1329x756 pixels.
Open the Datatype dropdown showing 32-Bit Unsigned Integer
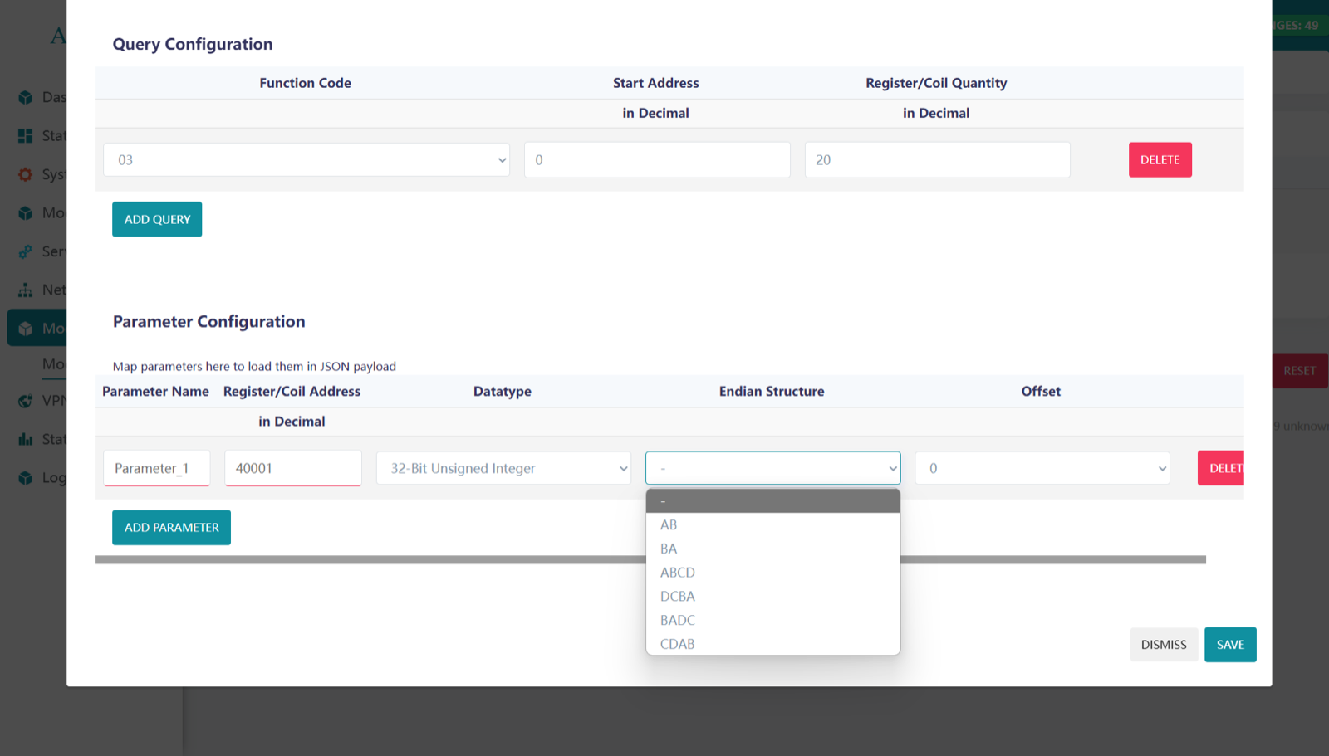(503, 468)
